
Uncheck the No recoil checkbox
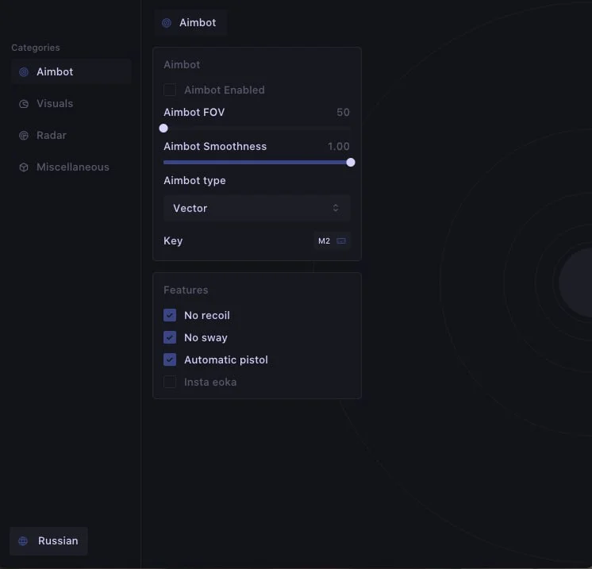click(170, 315)
